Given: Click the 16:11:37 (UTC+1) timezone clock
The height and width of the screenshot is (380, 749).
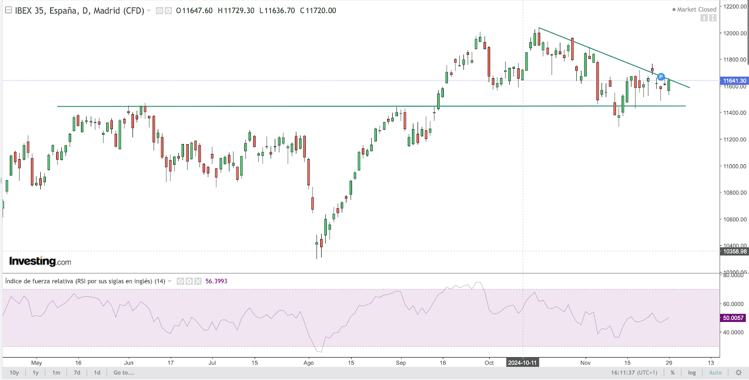Looking at the screenshot, I should tap(634, 373).
